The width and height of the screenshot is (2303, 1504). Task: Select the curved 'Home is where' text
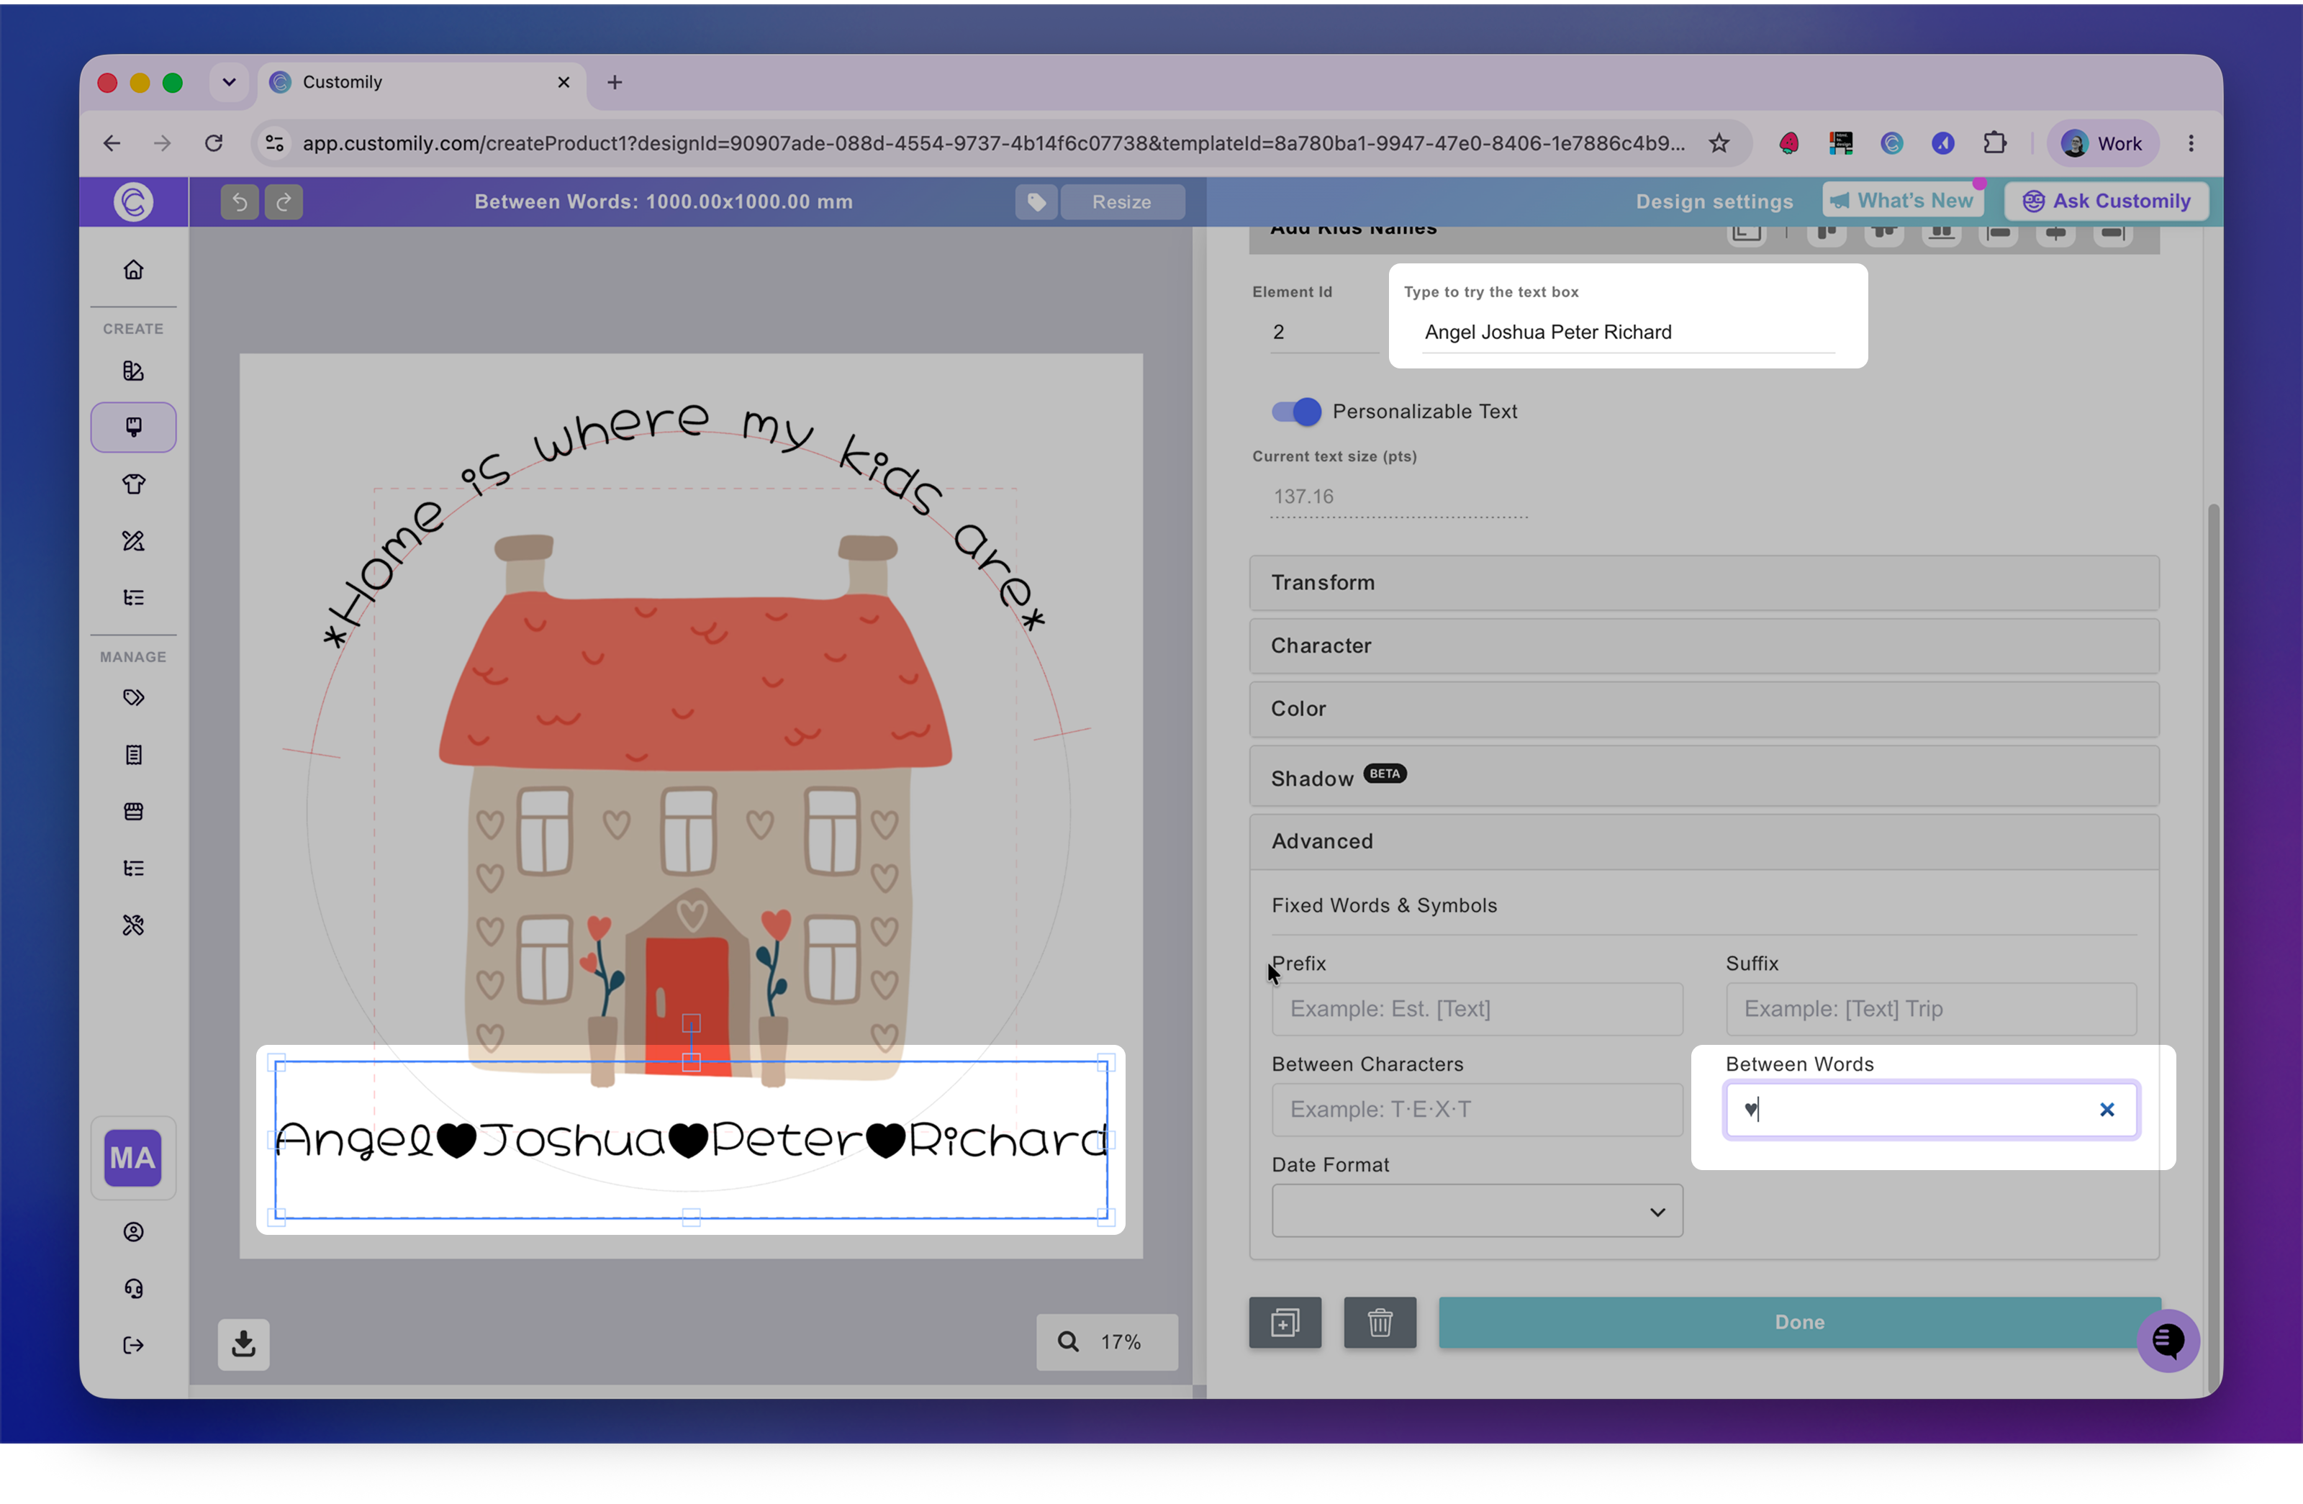click(x=685, y=524)
